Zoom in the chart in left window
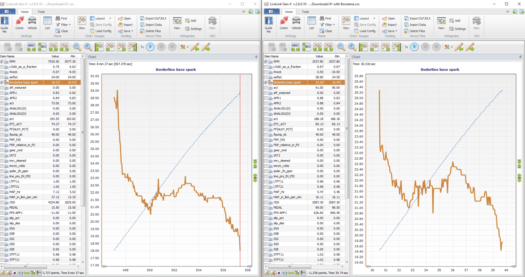Image resolution: width=525 pixels, height=277 pixels. (x=88, y=47)
